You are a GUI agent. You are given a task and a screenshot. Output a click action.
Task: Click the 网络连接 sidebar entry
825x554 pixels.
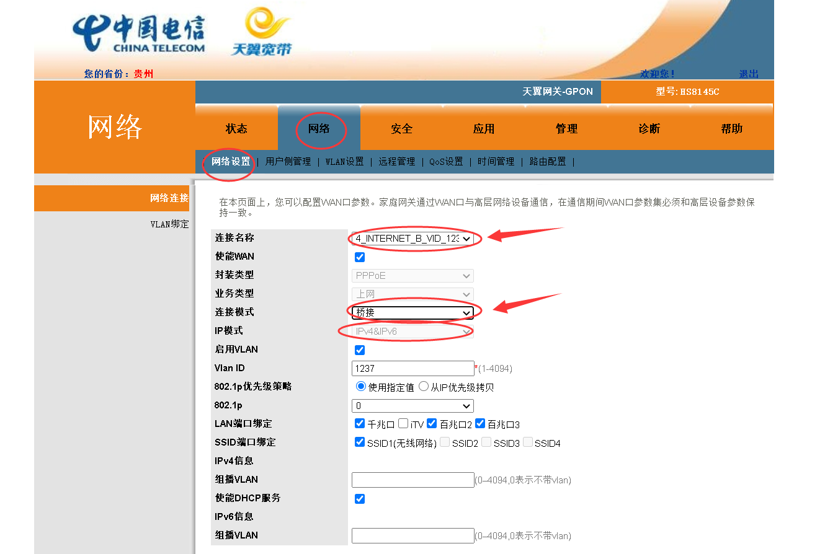171,198
